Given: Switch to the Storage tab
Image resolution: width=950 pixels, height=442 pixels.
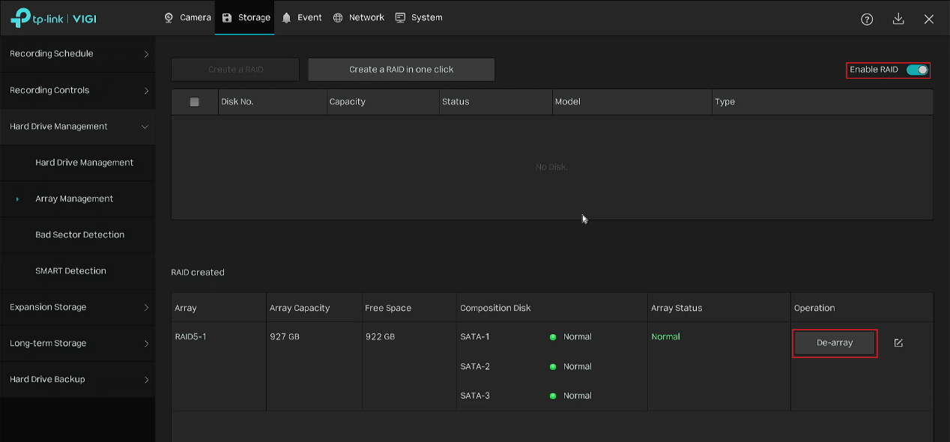Looking at the screenshot, I should [x=245, y=17].
